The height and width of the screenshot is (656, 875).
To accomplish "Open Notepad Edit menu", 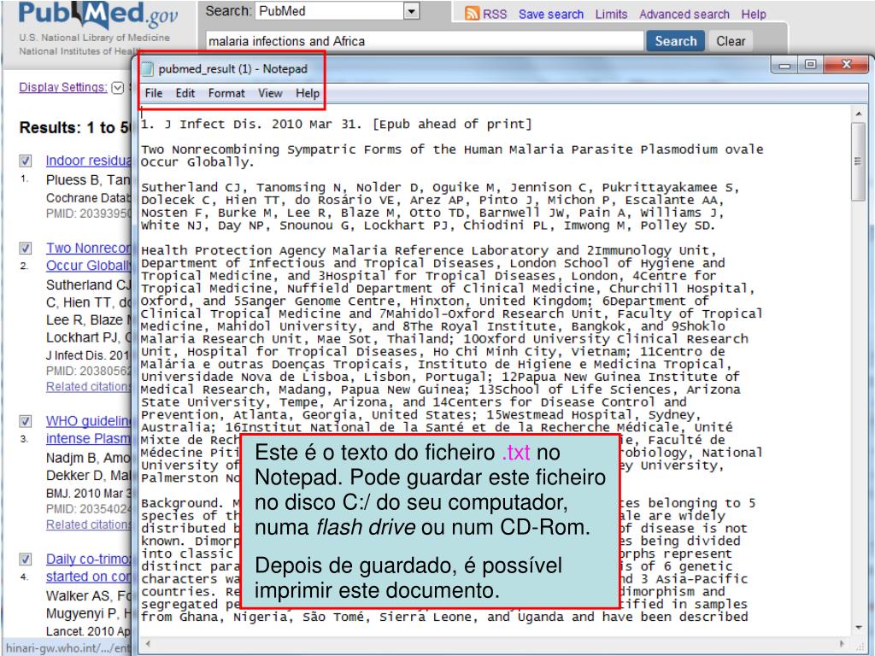I will (x=185, y=93).
